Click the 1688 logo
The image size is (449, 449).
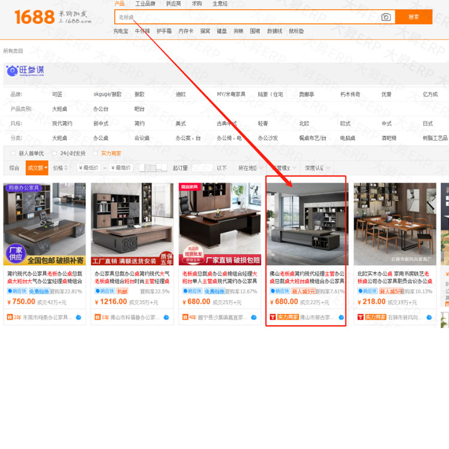point(34,17)
